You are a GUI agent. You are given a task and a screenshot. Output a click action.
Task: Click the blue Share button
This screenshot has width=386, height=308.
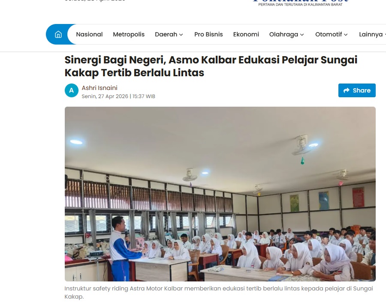point(357,90)
